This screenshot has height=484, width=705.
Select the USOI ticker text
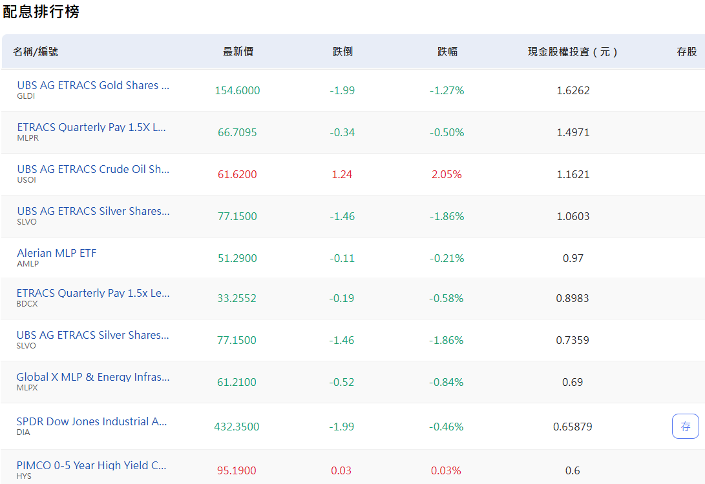[26, 180]
